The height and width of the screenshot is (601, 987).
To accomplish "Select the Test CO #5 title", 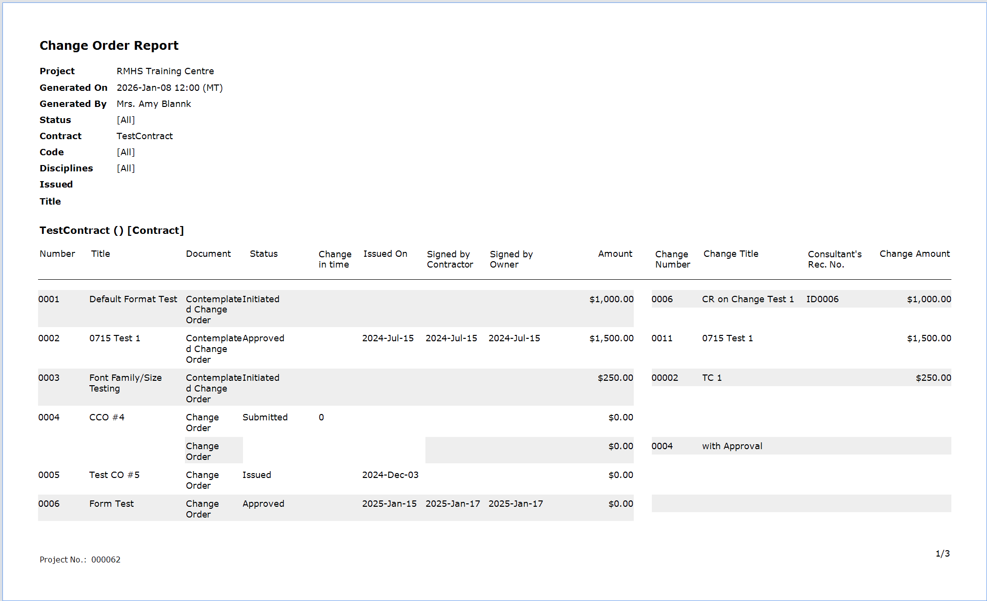I will pos(114,475).
